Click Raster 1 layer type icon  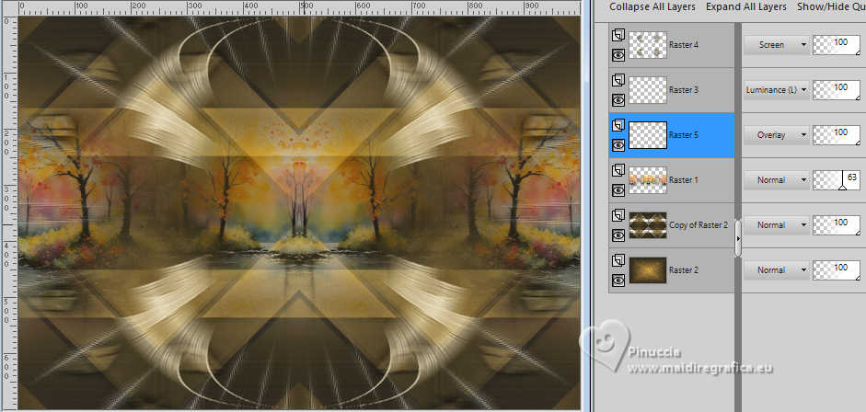tap(618, 170)
